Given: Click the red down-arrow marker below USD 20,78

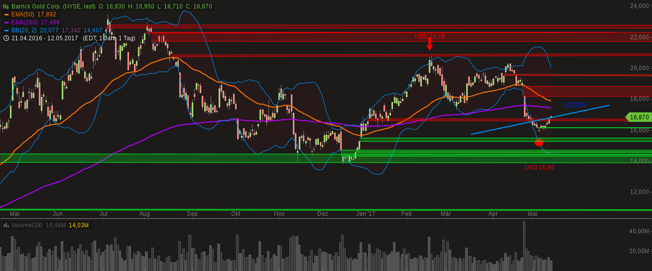Looking at the screenshot, I should [x=429, y=45].
